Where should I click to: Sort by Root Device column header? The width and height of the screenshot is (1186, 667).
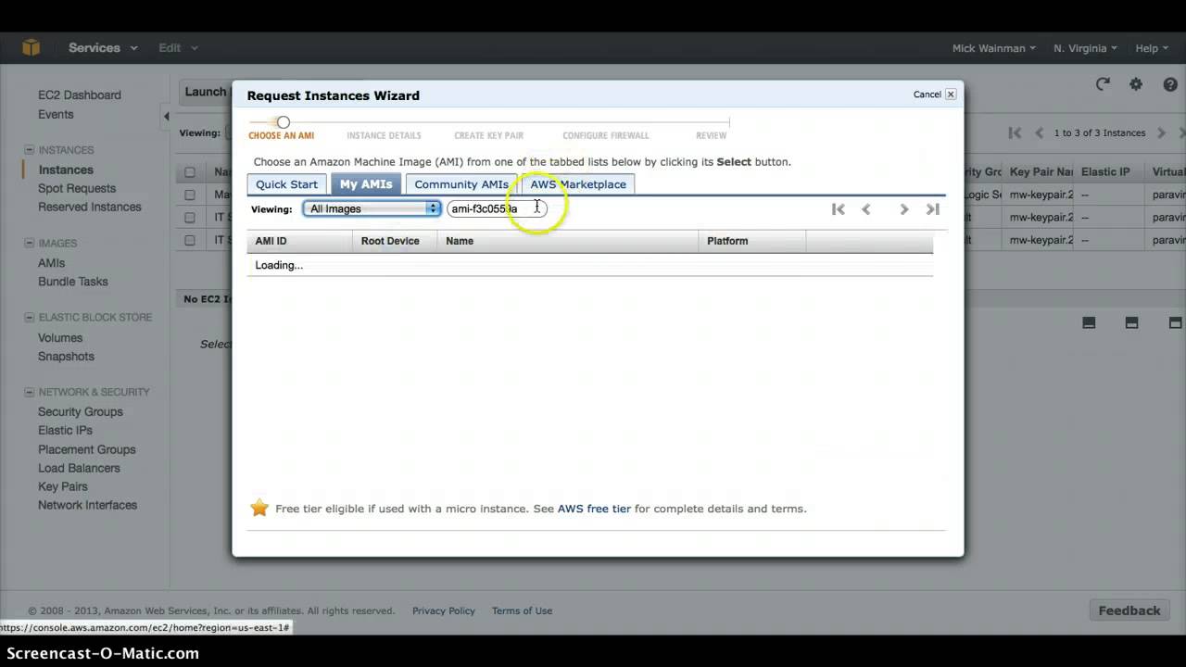395,241
